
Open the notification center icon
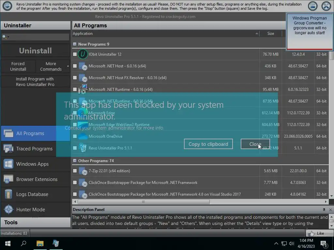324,243
